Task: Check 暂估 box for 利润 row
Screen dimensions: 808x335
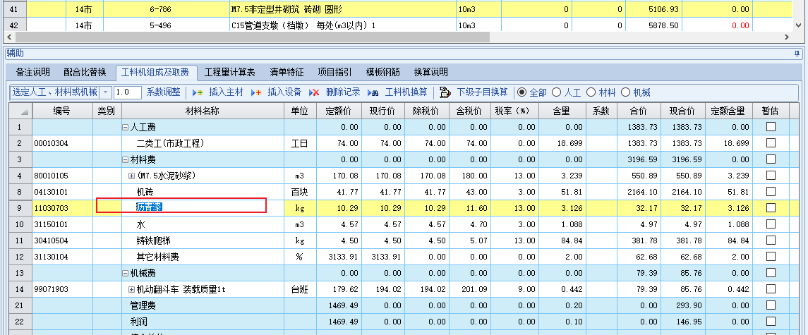Action: pyautogui.click(x=771, y=322)
